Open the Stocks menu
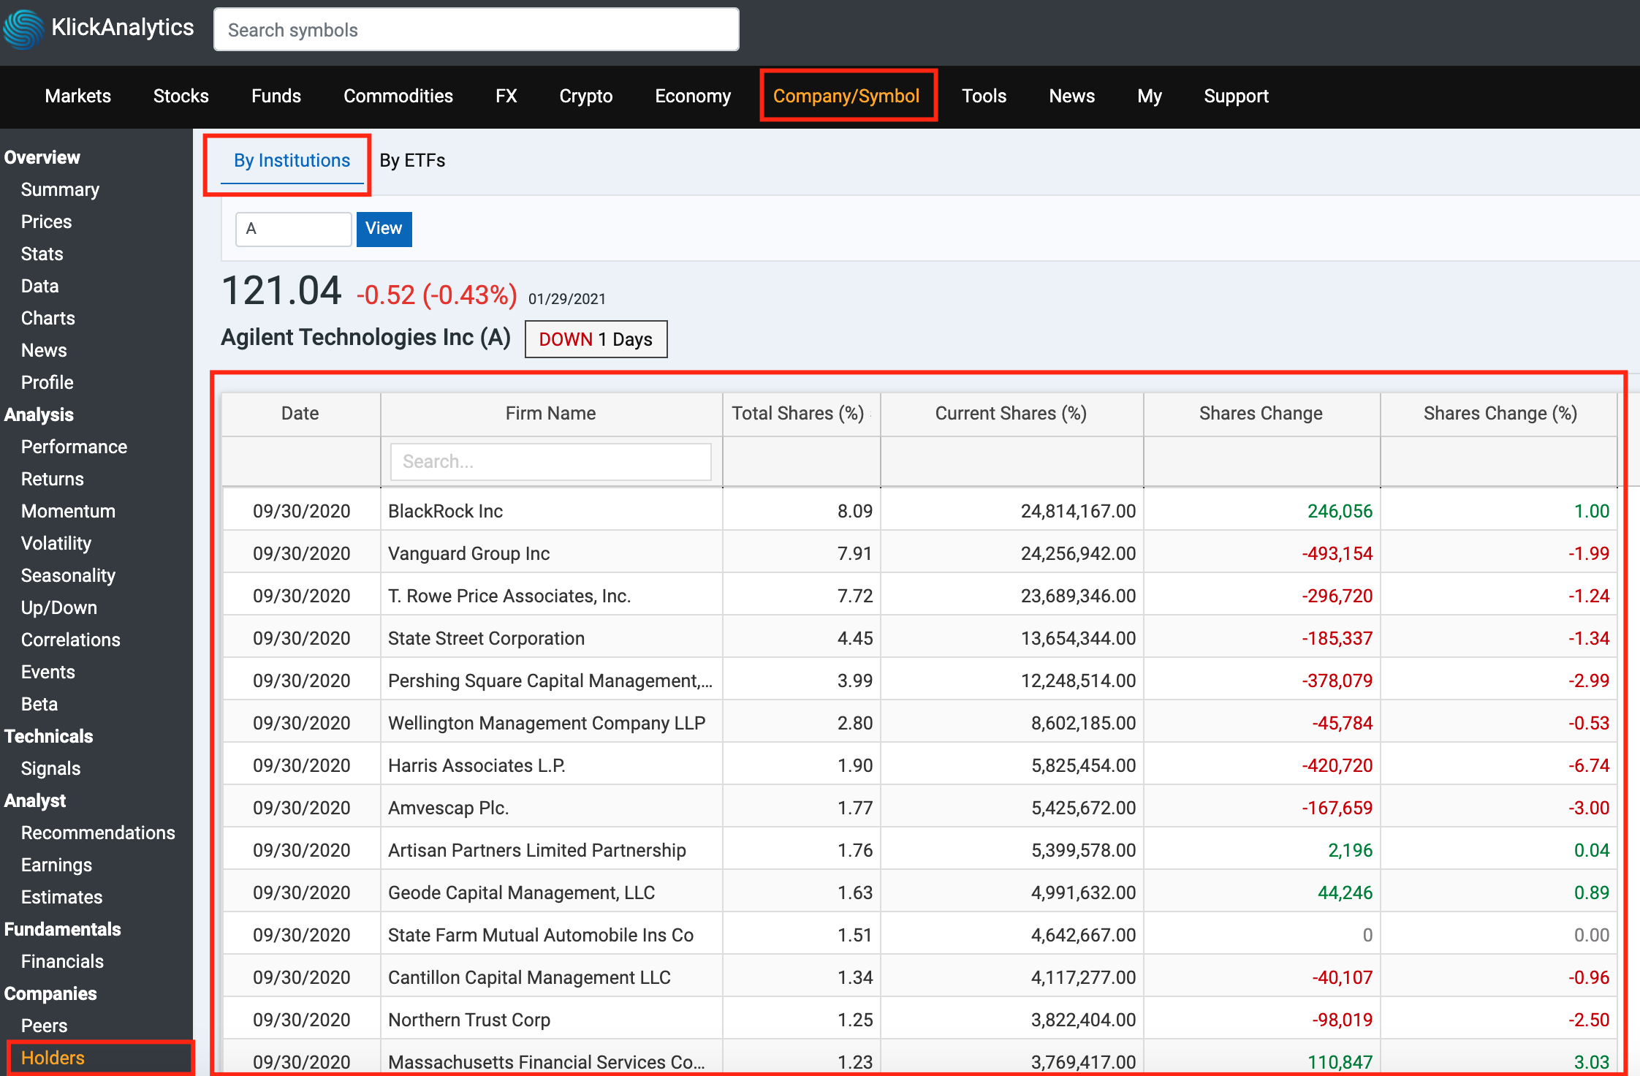The width and height of the screenshot is (1640, 1076). click(181, 96)
